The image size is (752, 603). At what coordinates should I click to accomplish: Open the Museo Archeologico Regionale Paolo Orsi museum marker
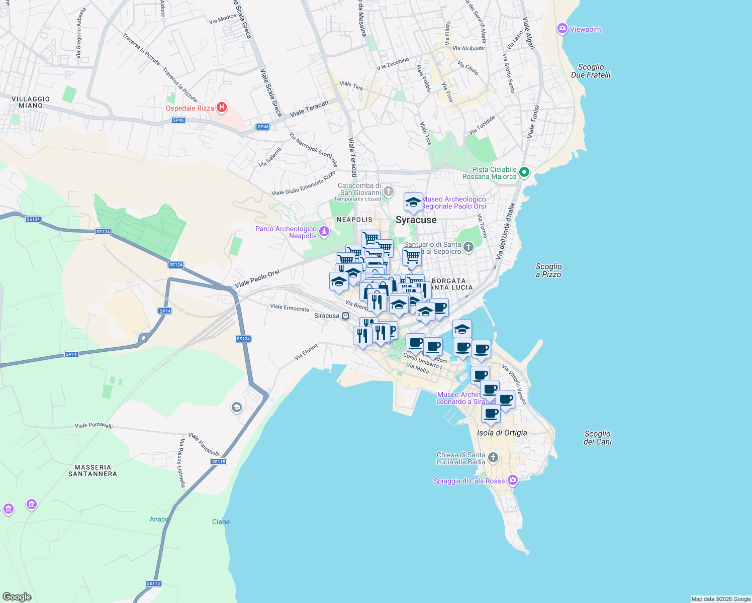412,203
